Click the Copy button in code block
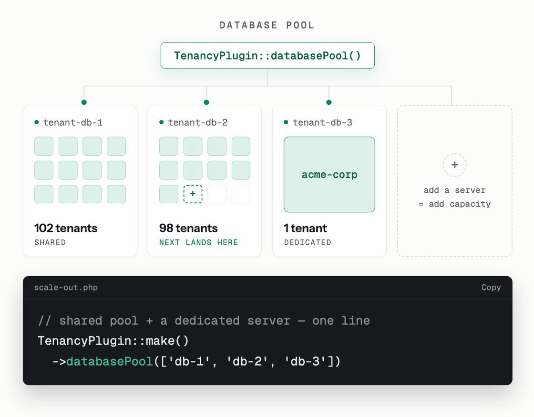 491,288
